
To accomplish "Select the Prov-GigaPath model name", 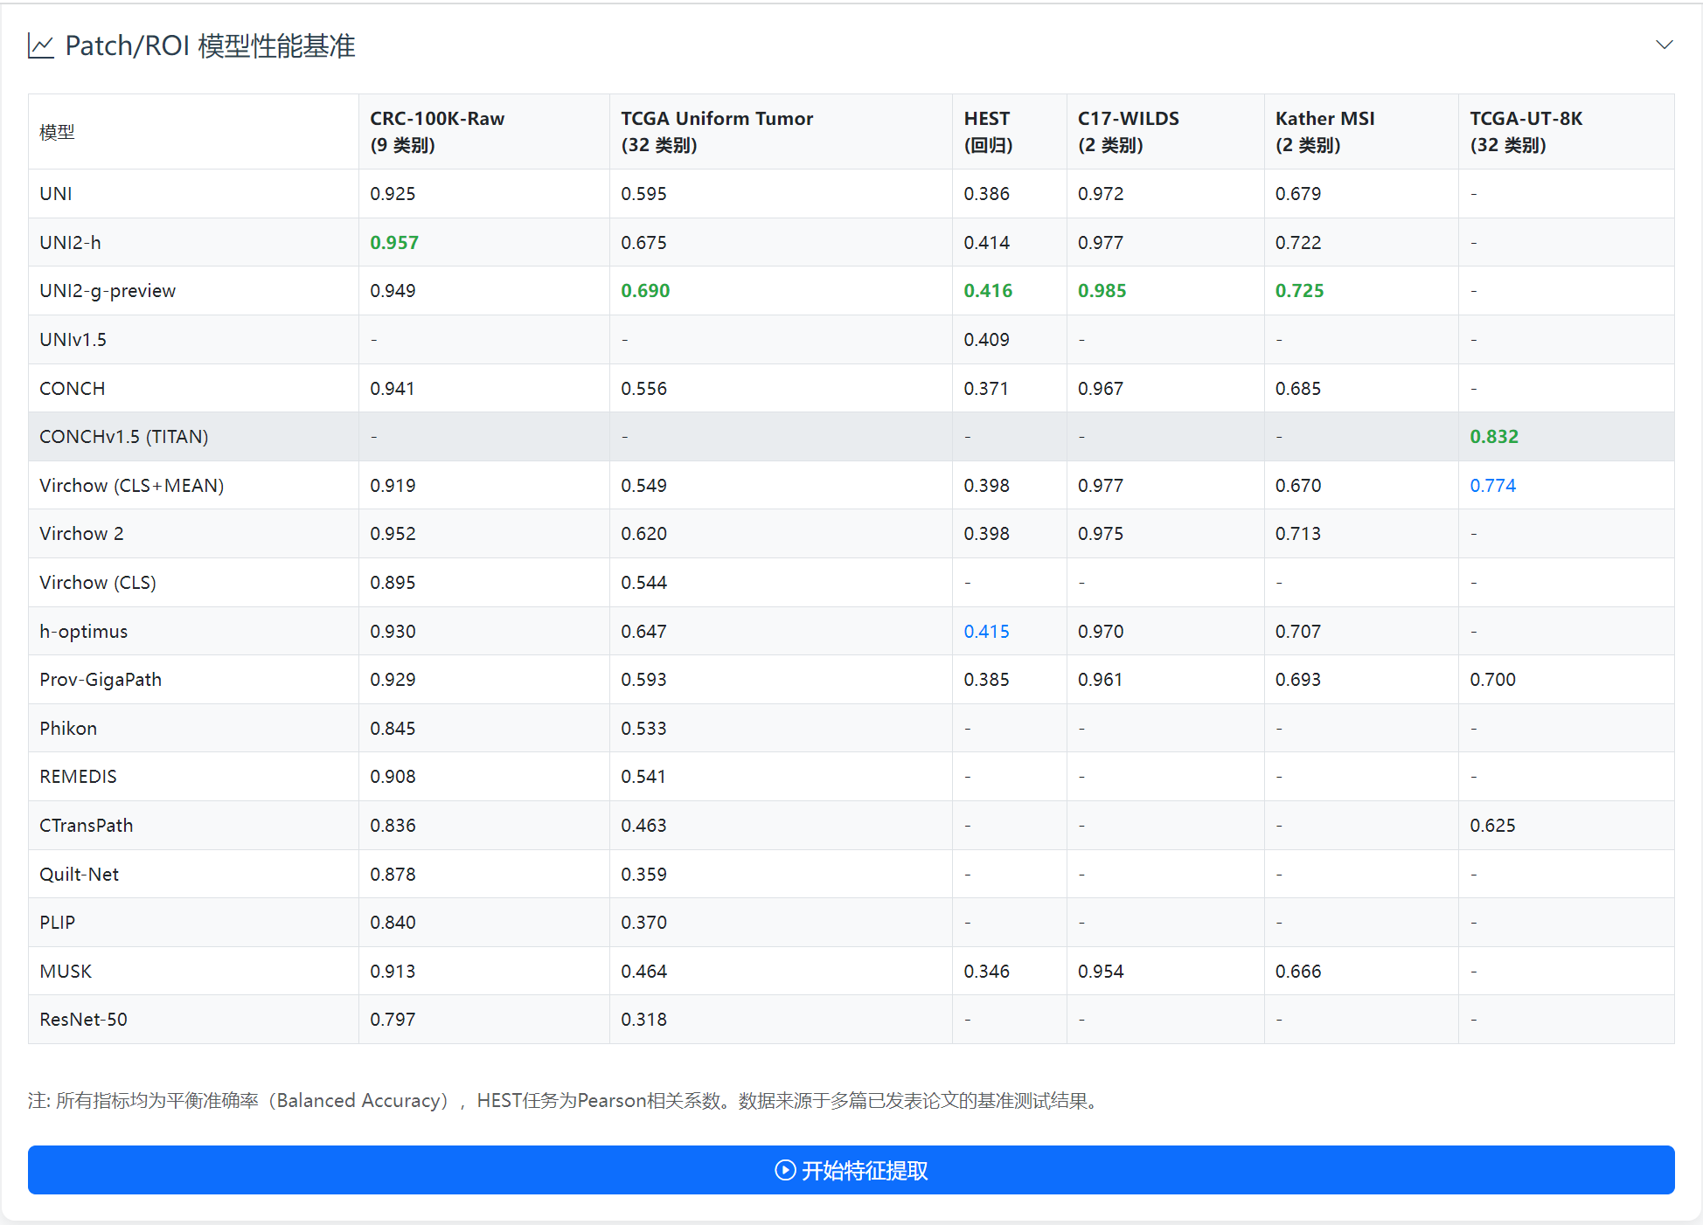I will coord(101,680).
